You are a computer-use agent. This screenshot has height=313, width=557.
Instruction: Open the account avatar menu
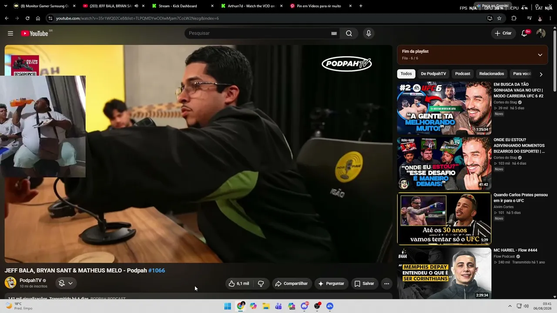tap(541, 33)
